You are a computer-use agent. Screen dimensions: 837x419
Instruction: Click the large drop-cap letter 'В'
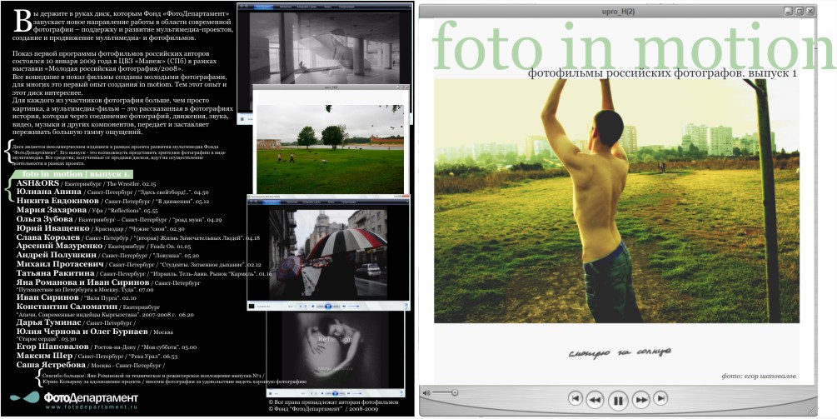point(23,20)
